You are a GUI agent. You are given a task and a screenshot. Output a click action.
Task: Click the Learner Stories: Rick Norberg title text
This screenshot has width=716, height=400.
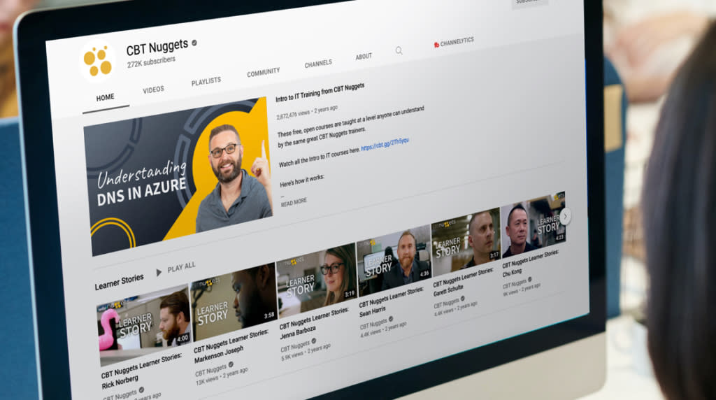tap(141, 372)
